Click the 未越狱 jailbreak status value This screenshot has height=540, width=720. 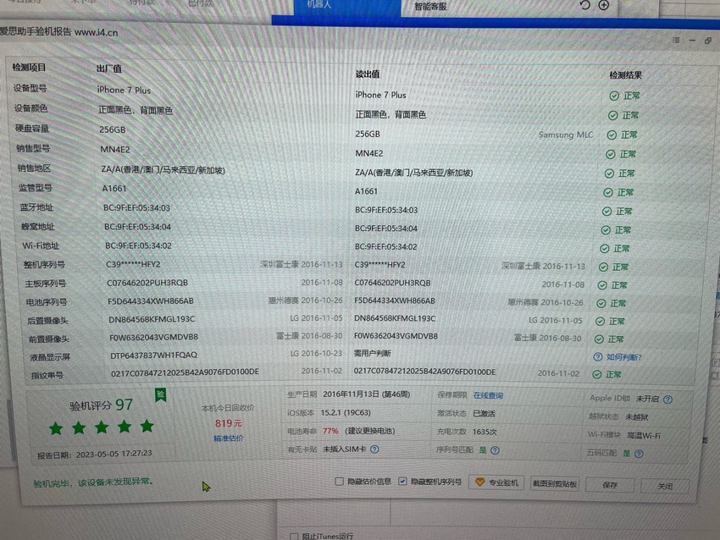637,417
